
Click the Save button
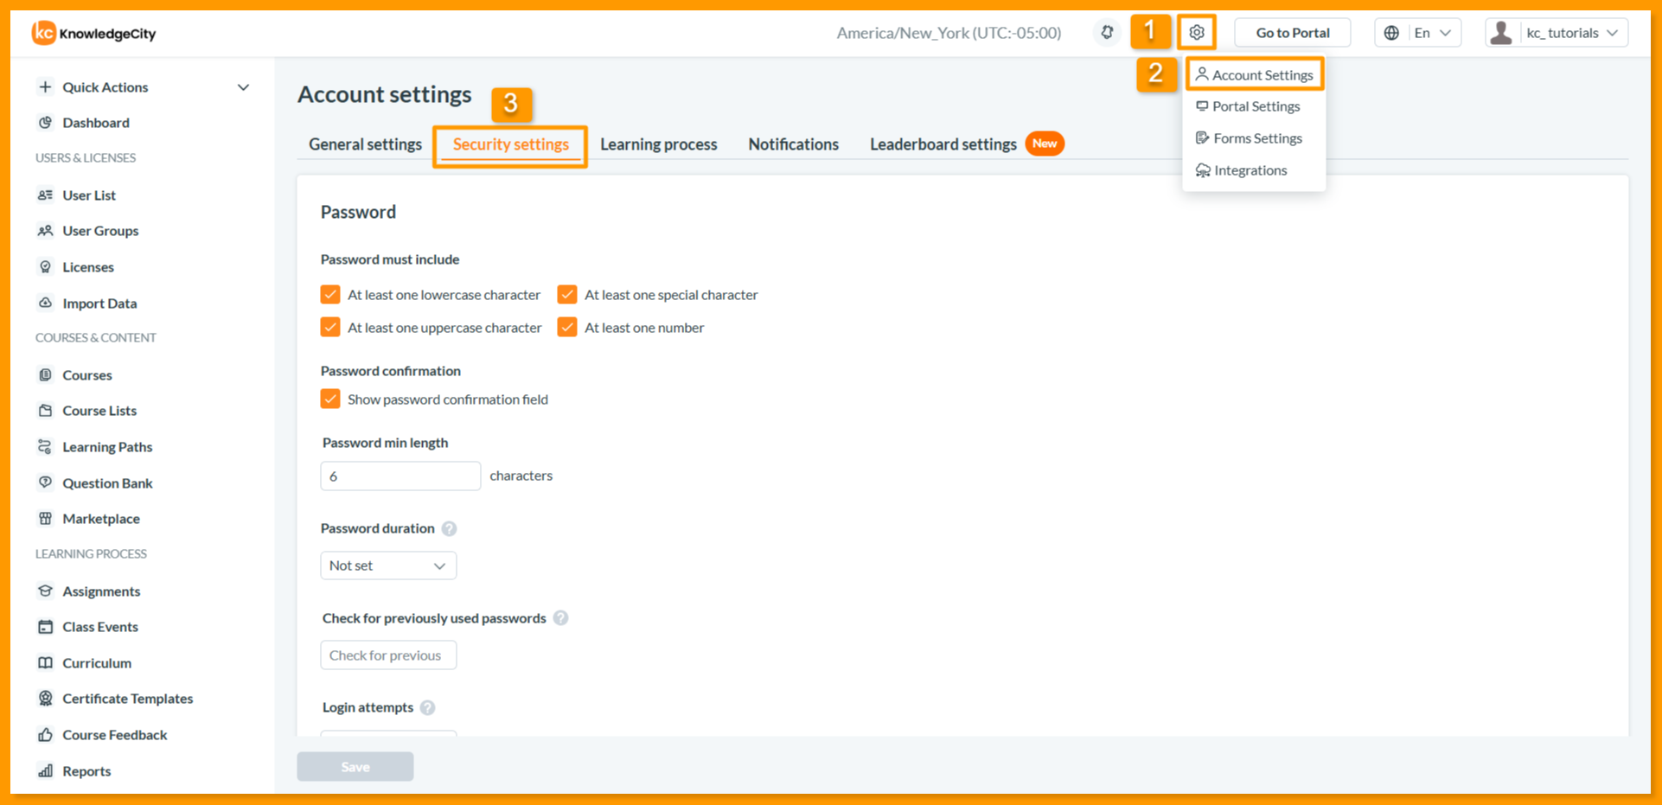point(355,767)
